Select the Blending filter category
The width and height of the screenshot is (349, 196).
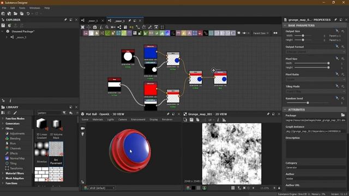click(15, 138)
